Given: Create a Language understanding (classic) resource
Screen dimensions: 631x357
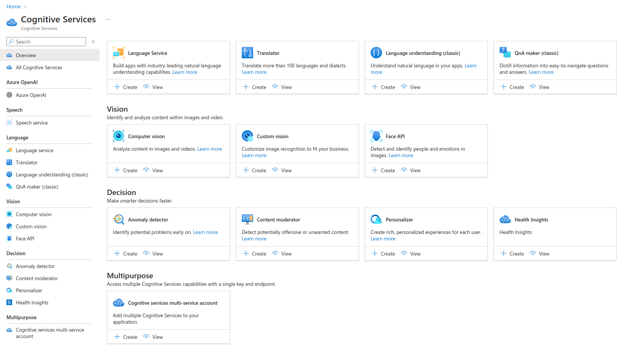Looking at the screenshot, I should click(384, 87).
